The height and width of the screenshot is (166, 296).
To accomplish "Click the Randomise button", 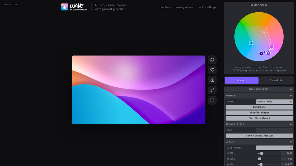I will pyautogui.click(x=259, y=107).
